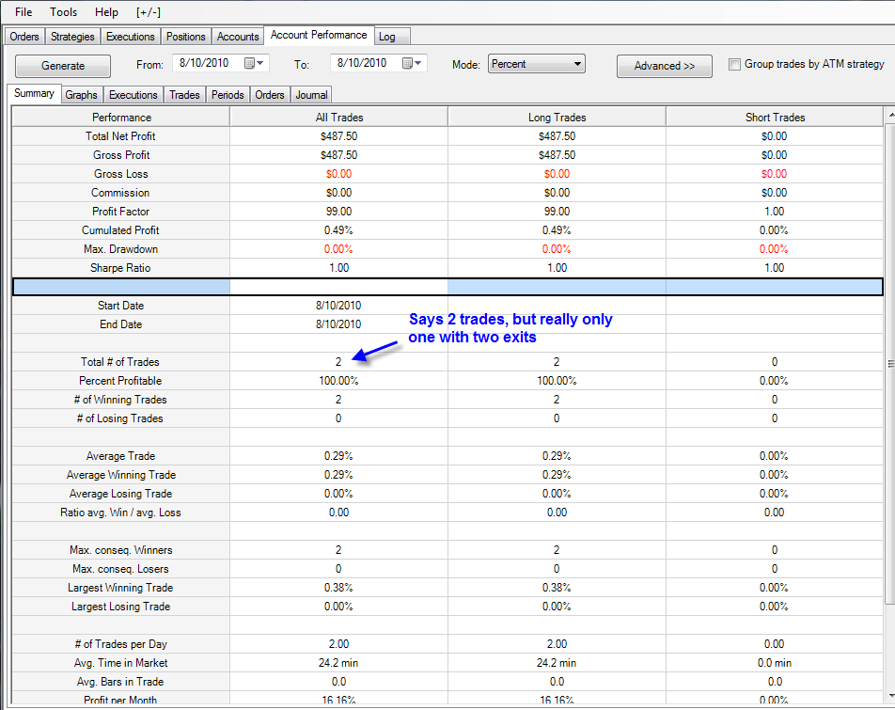Open the Orders sub-tab next to Periods
Screen dimensions: 895x710
coord(270,95)
